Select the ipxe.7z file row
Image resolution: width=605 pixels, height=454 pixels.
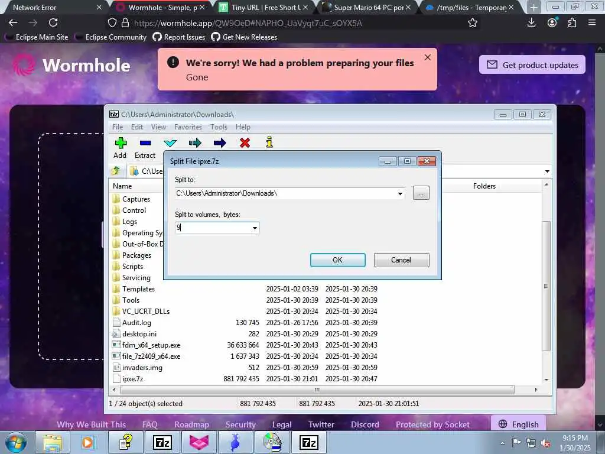245,379
